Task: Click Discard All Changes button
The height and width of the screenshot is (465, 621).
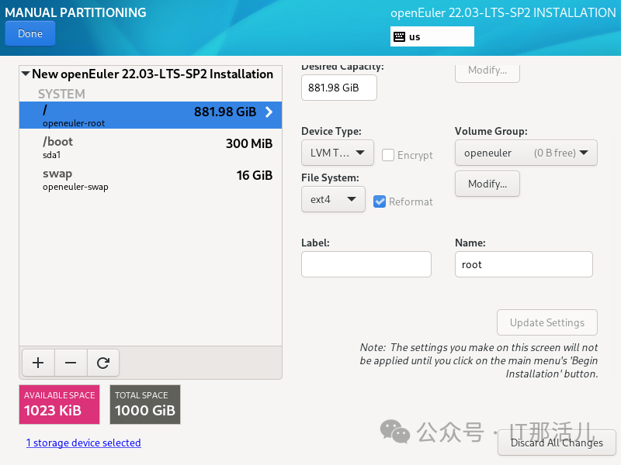Action: point(557,443)
